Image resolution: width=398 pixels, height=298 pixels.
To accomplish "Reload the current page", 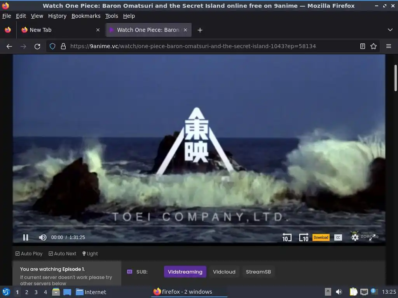I will 37,47.
